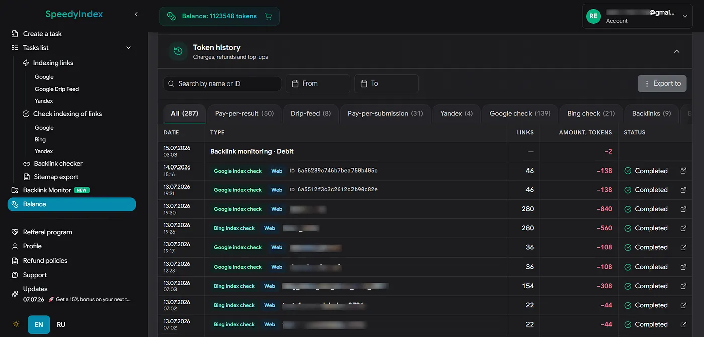This screenshot has width=704, height=337.
Task: Open Refferal program
Action: (x=48, y=232)
